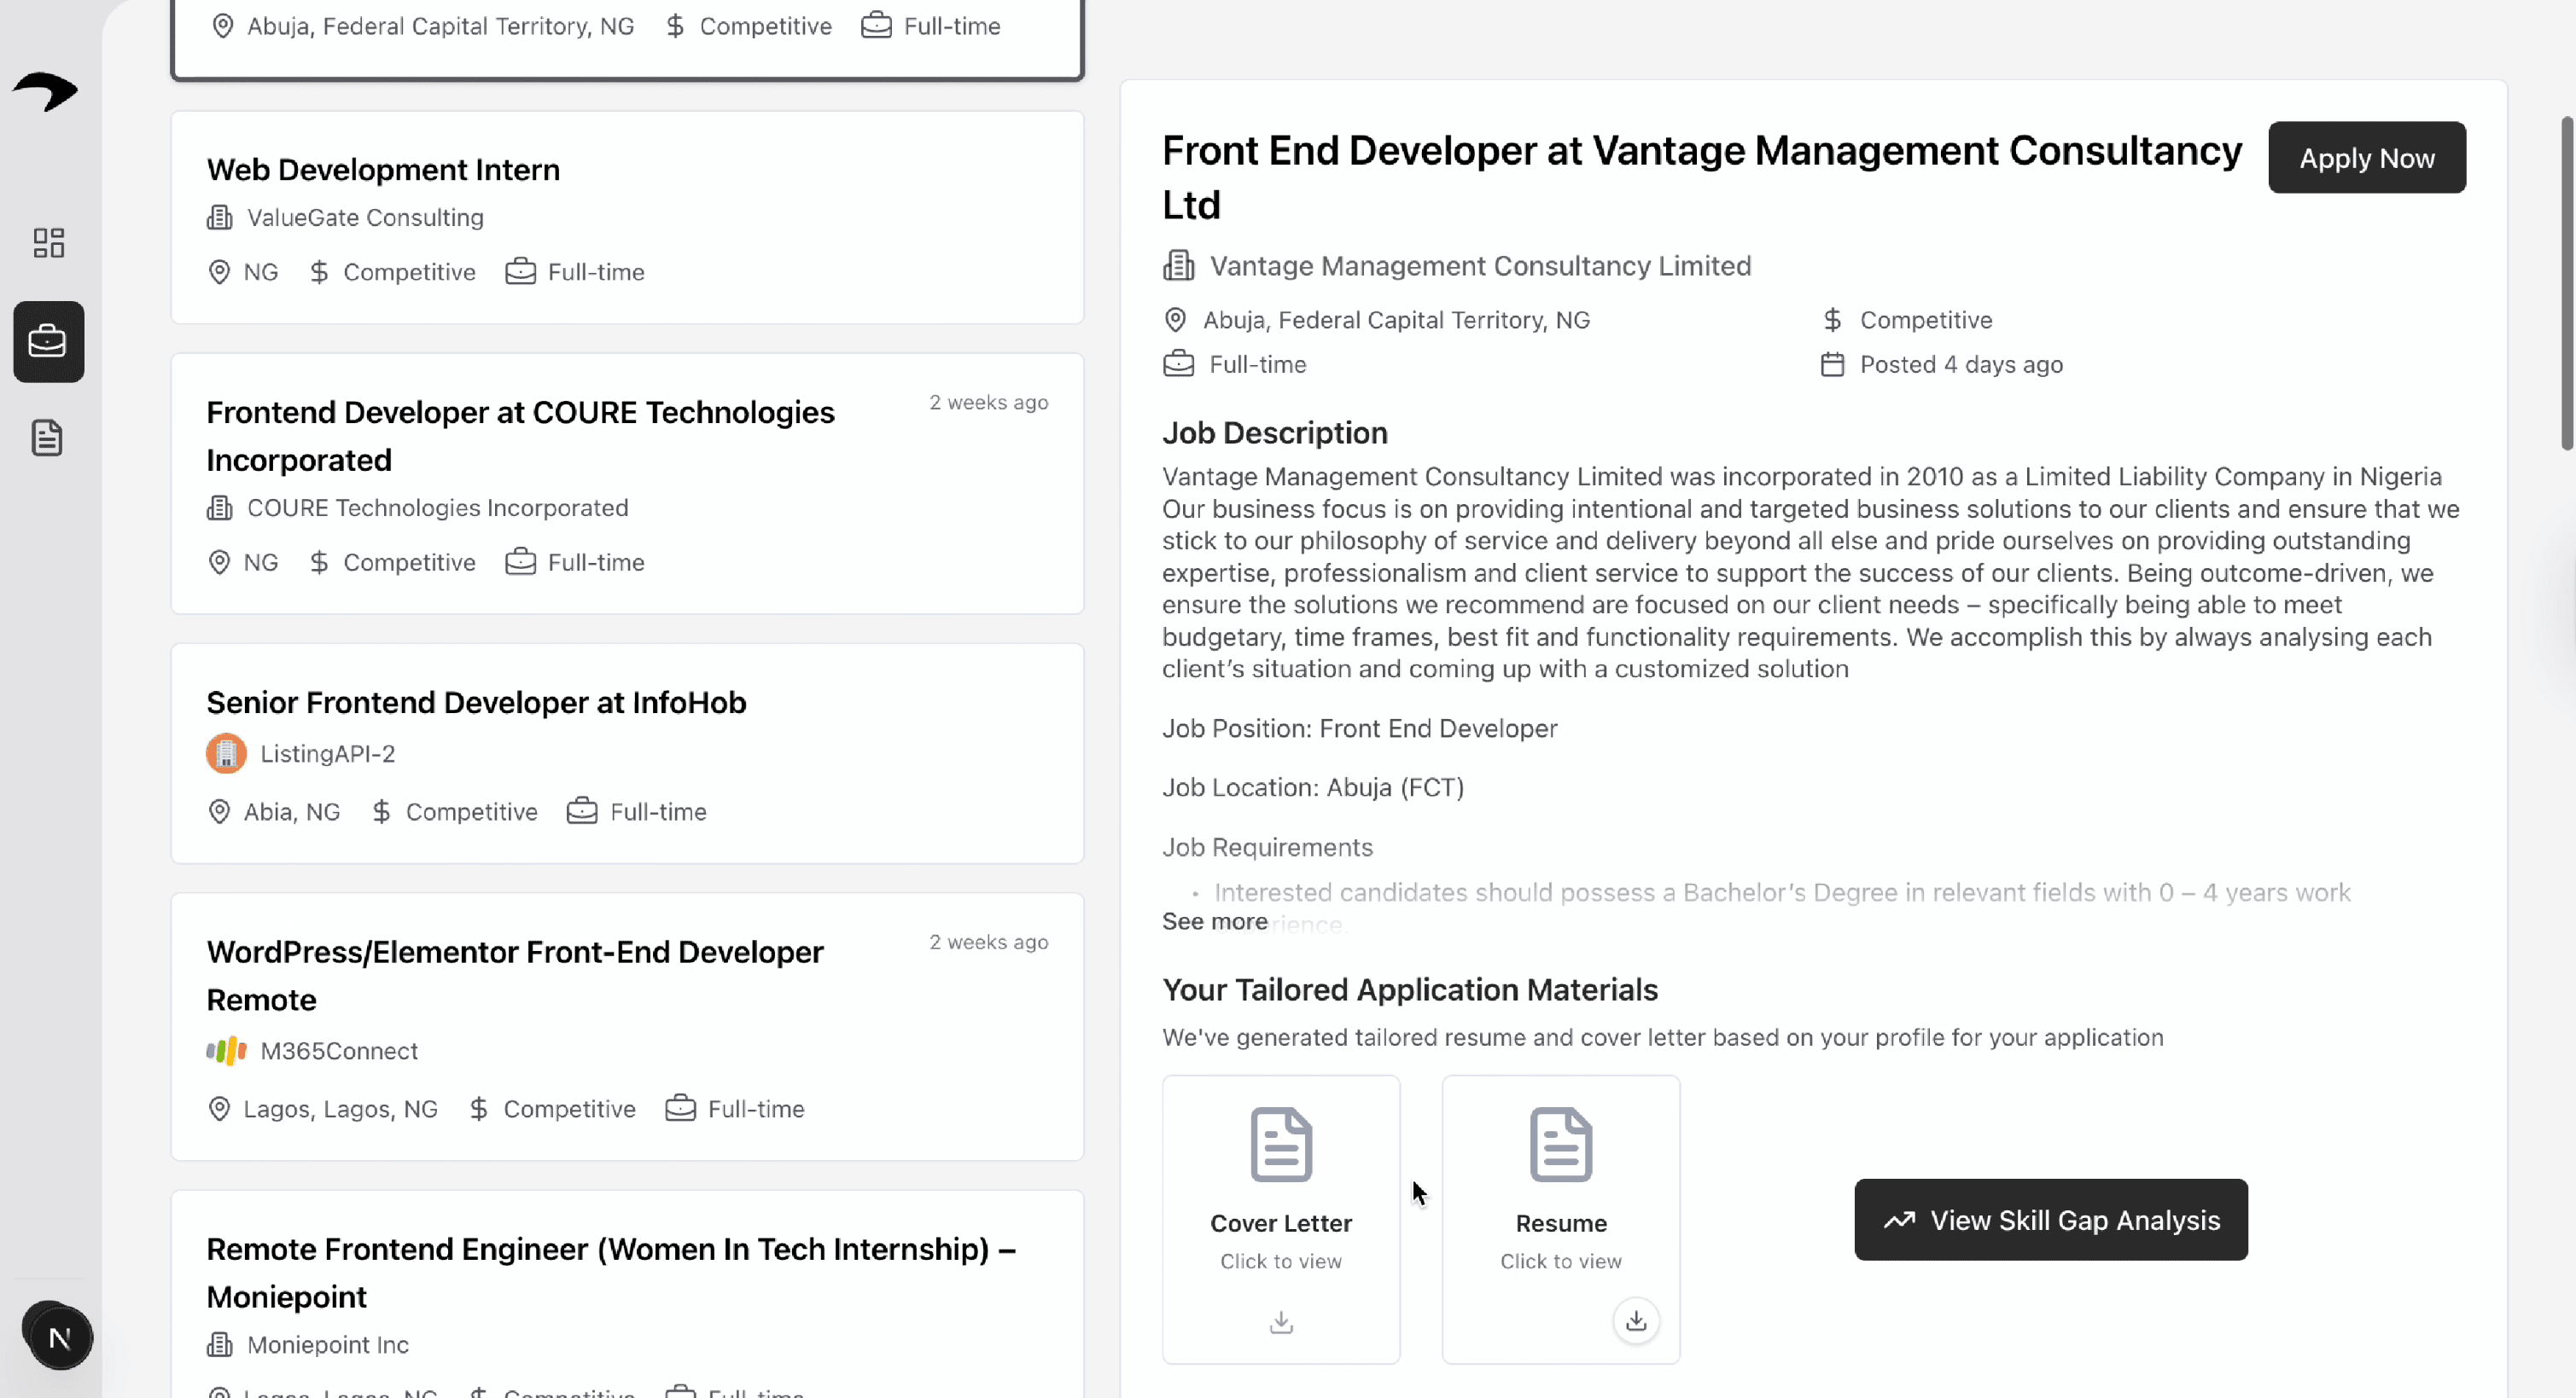Image resolution: width=2576 pixels, height=1398 pixels.
Task: Open the WordPress/Elementor Front-End Developer Remote job
Action: [x=627, y=1026]
